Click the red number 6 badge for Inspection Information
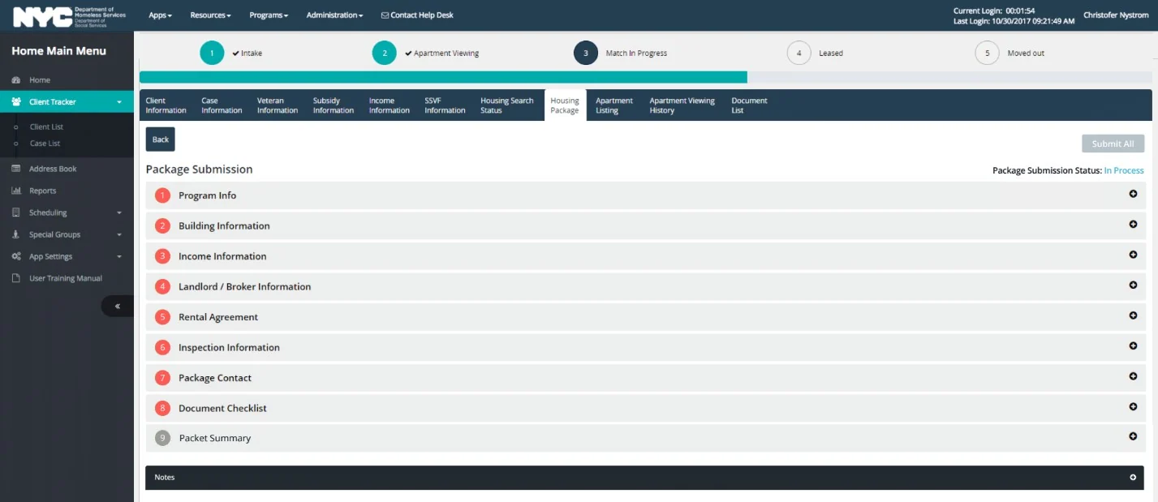The image size is (1158, 502). click(163, 347)
